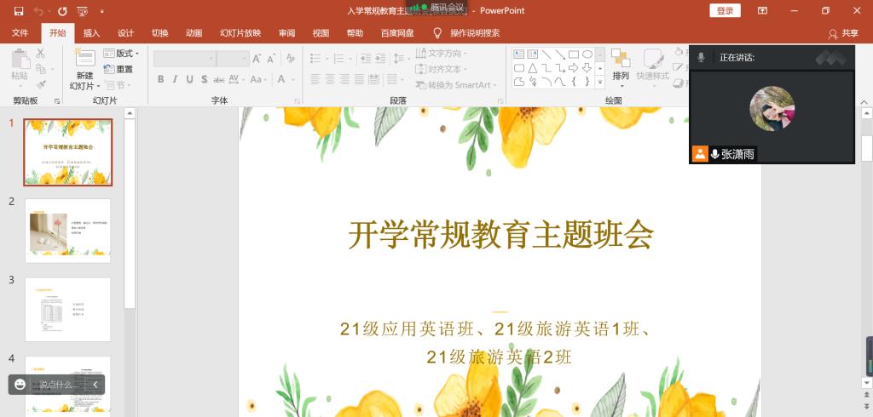Screen dimensions: 873x417
Task: Select the text box shape in the gallery
Action: pyautogui.click(x=519, y=54)
